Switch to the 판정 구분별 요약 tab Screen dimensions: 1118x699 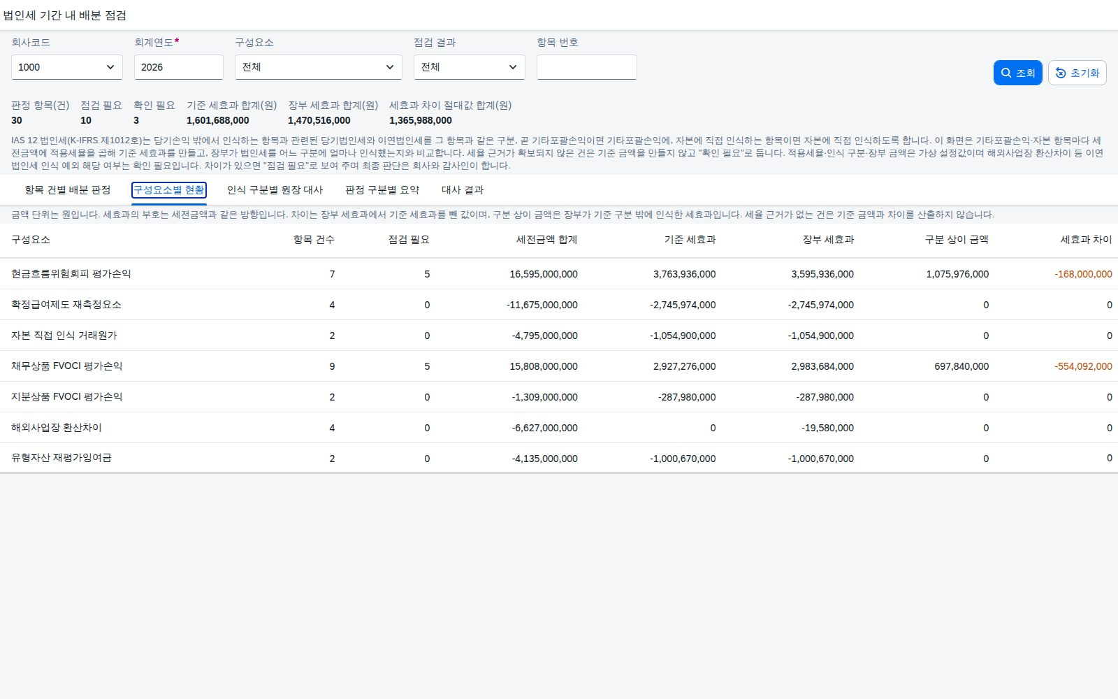(382, 190)
